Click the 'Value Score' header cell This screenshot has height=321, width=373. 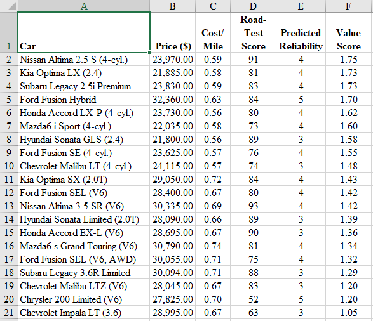349,32
